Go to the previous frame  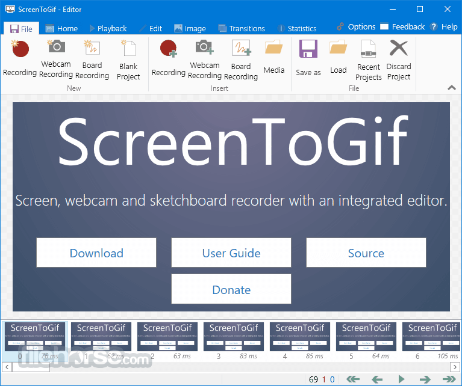point(377,379)
